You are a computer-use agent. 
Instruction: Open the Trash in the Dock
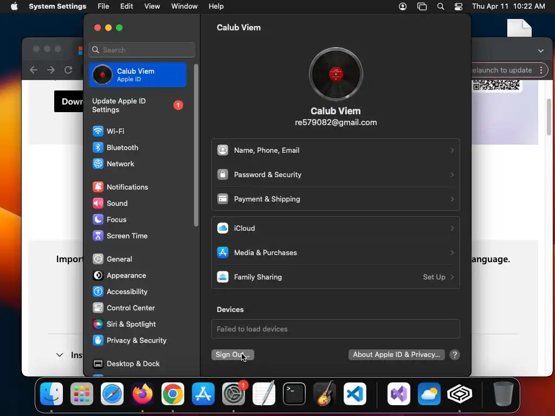click(504, 394)
